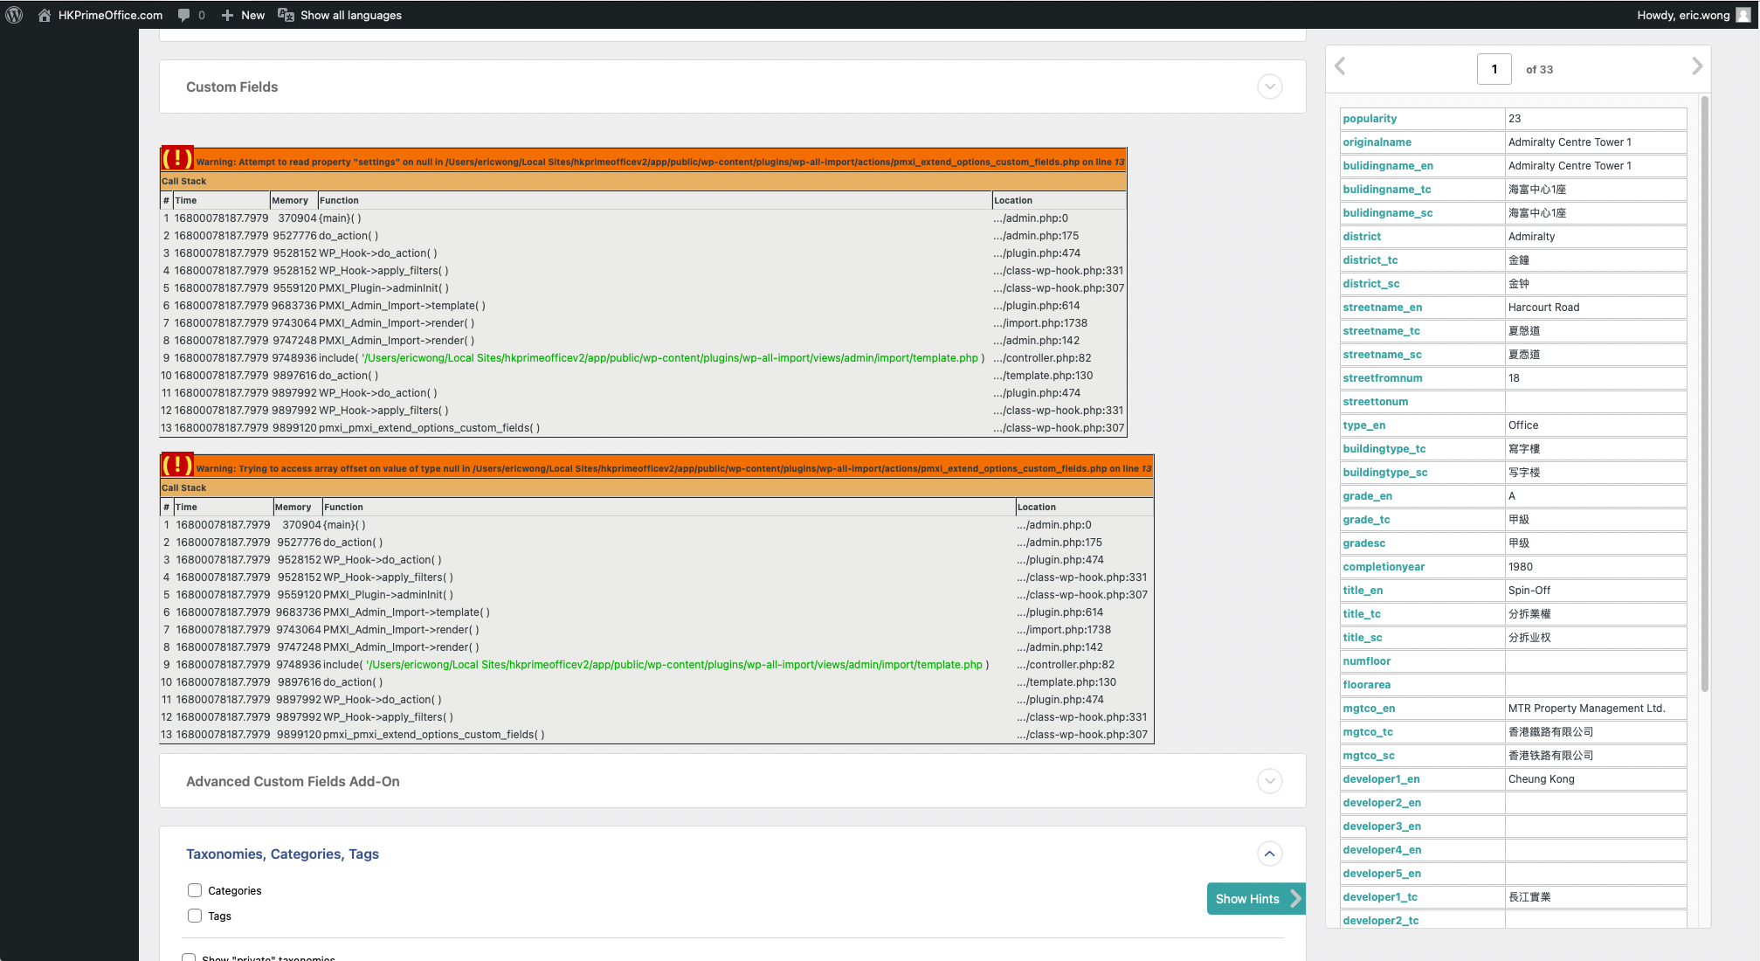Expand the Custom Fields section
Image resolution: width=1760 pixels, height=961 pixels.
(x=1269, y=86)
